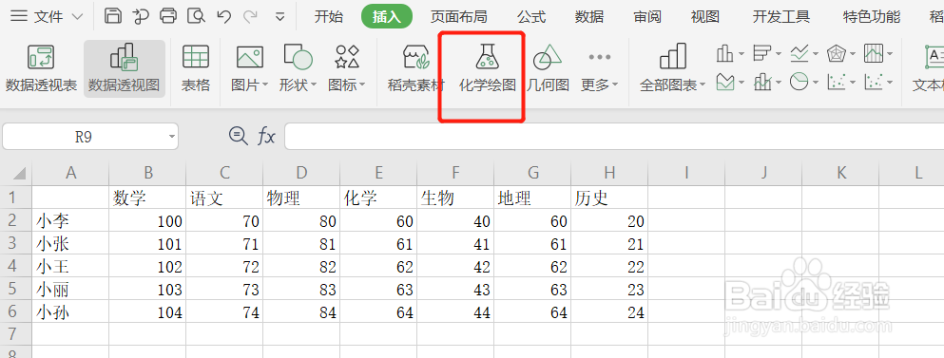Screen dimensions: 944x358
Task: Expand the 全部图表 dropdown arrow
Action: coord(703,85)
